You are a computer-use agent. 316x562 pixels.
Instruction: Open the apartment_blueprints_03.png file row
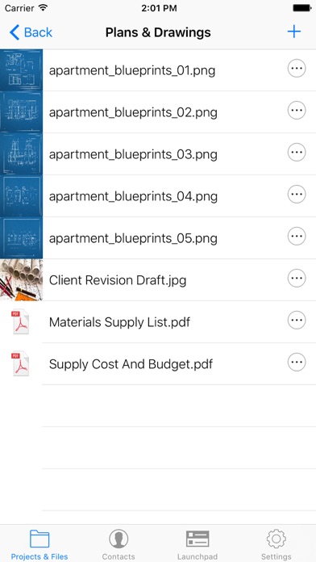[158, 154]
